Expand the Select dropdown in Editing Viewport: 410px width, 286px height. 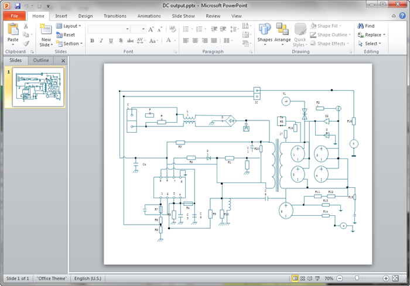pos(371,43)
